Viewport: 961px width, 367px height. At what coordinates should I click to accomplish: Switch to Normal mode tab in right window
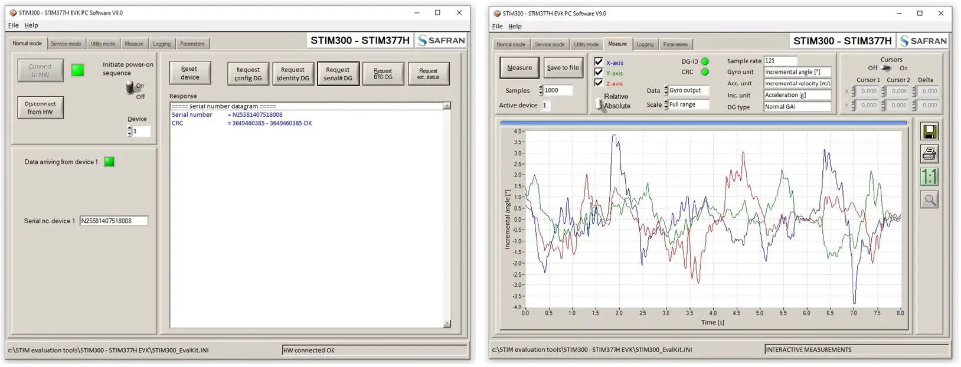(511, 44)
